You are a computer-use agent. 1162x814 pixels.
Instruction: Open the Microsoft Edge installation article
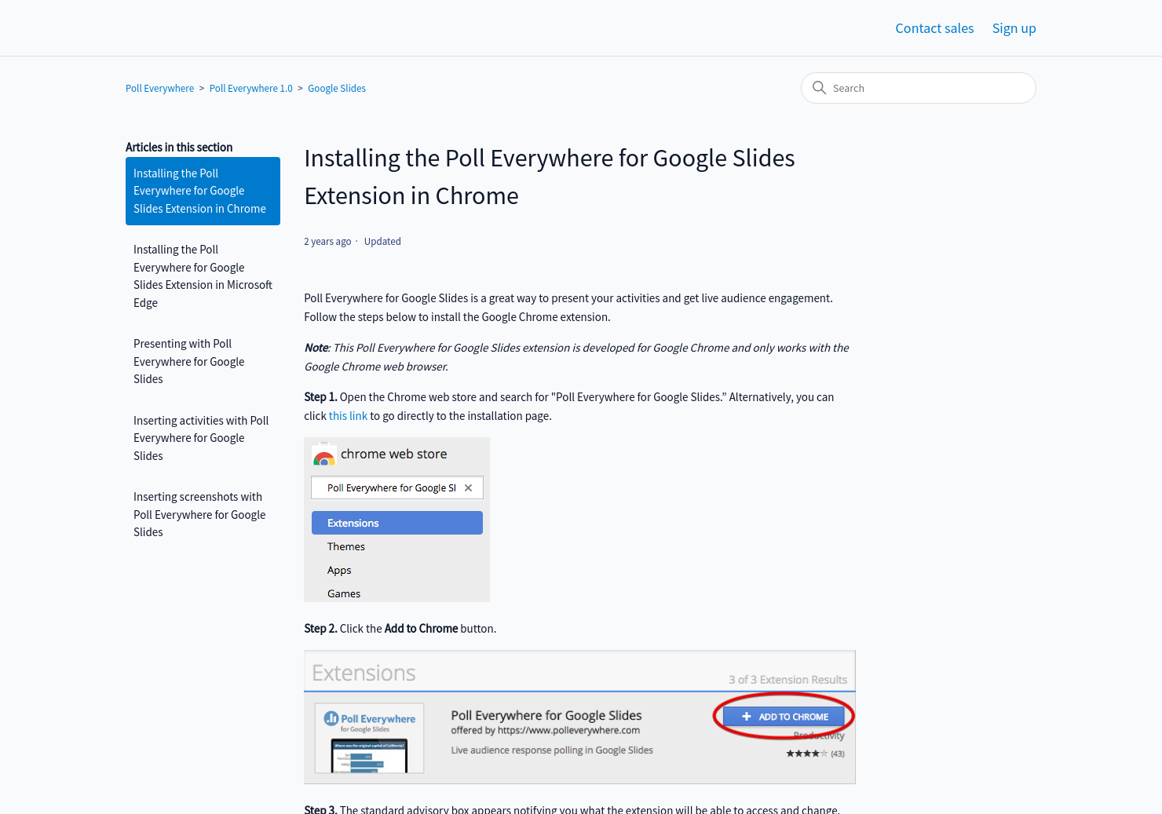(203, 276)
